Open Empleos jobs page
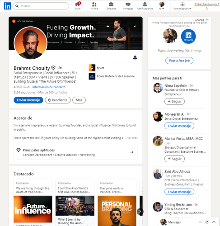This screenshot has height=226, width=220. tap(111, 6)
